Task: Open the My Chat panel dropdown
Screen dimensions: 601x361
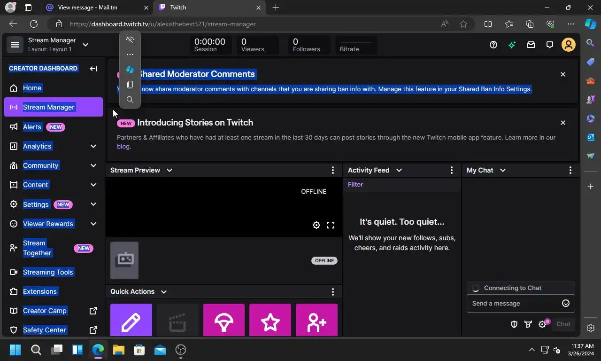Action: (503, 170)
